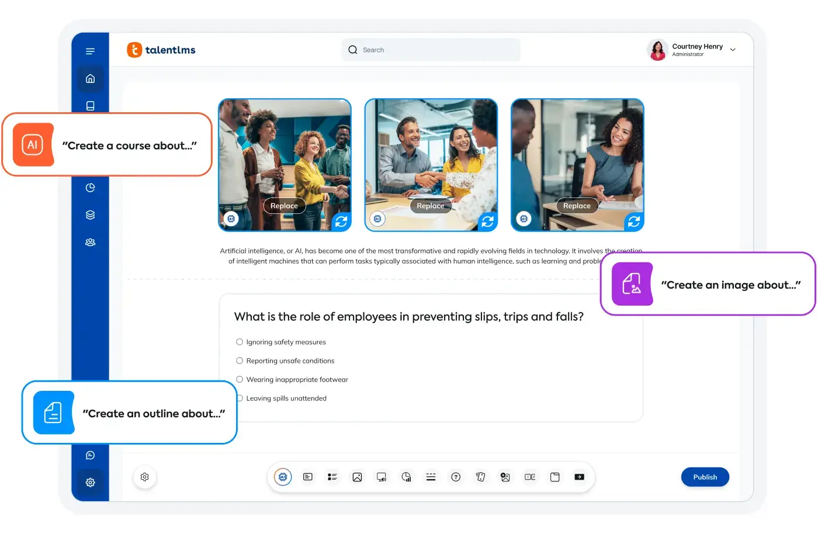Select the chart content tool
The height and width of the screenshot is (534, 818).
click(407, 477)
